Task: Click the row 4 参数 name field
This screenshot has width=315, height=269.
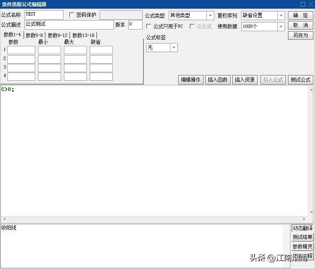Action: click(x=21, y=77)
